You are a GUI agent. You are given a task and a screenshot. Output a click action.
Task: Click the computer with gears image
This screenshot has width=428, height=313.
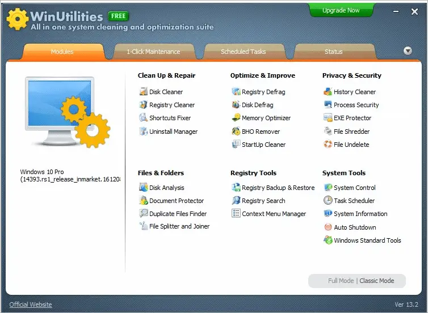pyautogui.click(x=68, y=112)
